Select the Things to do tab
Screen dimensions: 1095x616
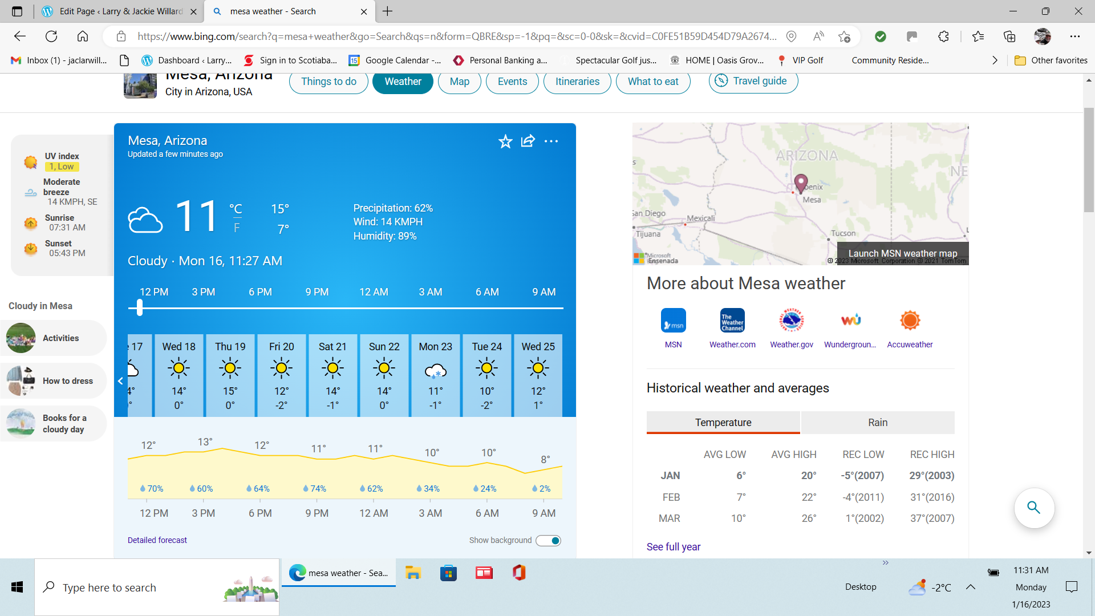328,82
